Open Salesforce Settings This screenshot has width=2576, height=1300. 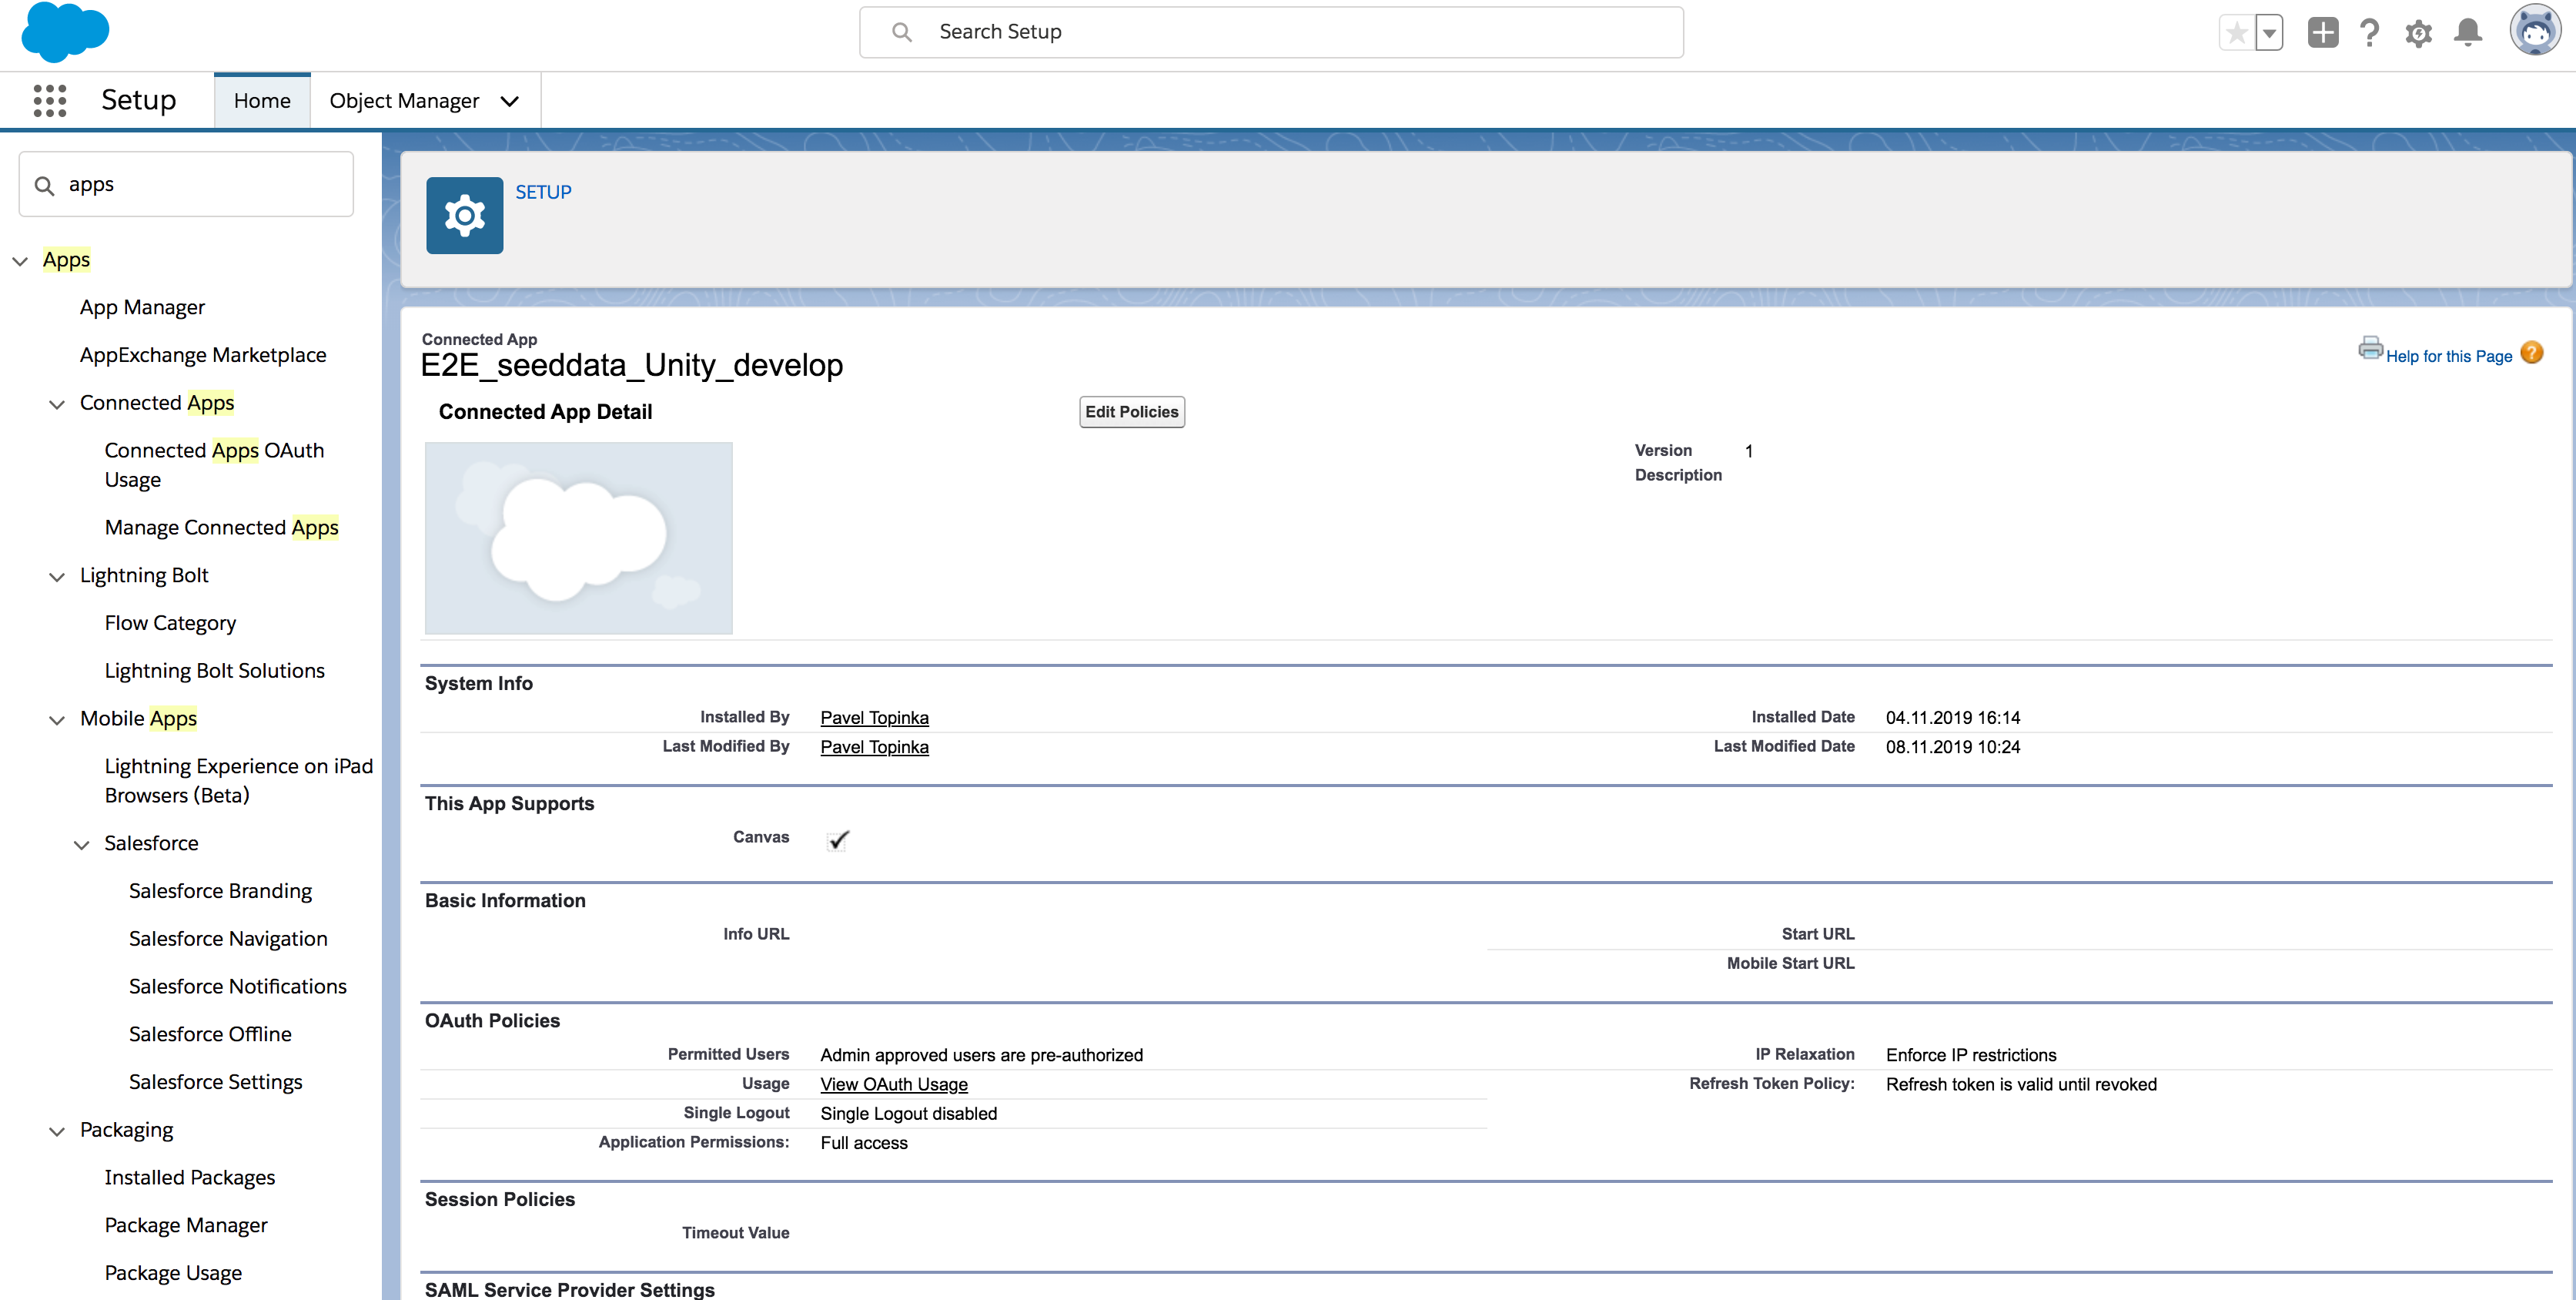(215, 1082)
